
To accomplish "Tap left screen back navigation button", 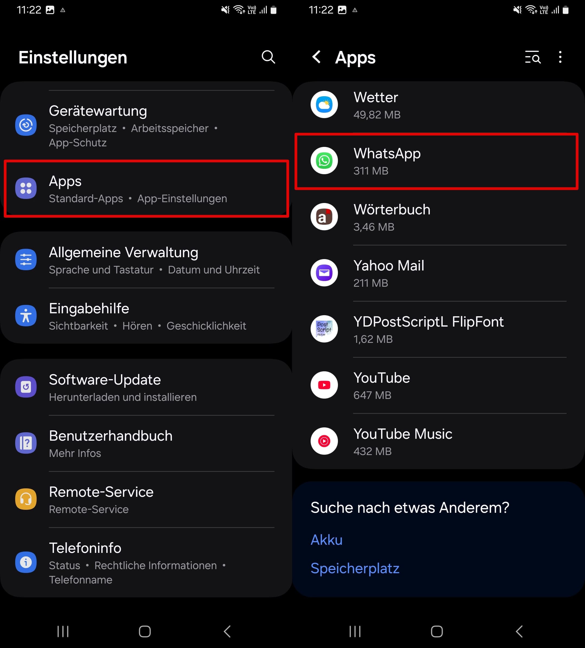I will coord(227,631).
